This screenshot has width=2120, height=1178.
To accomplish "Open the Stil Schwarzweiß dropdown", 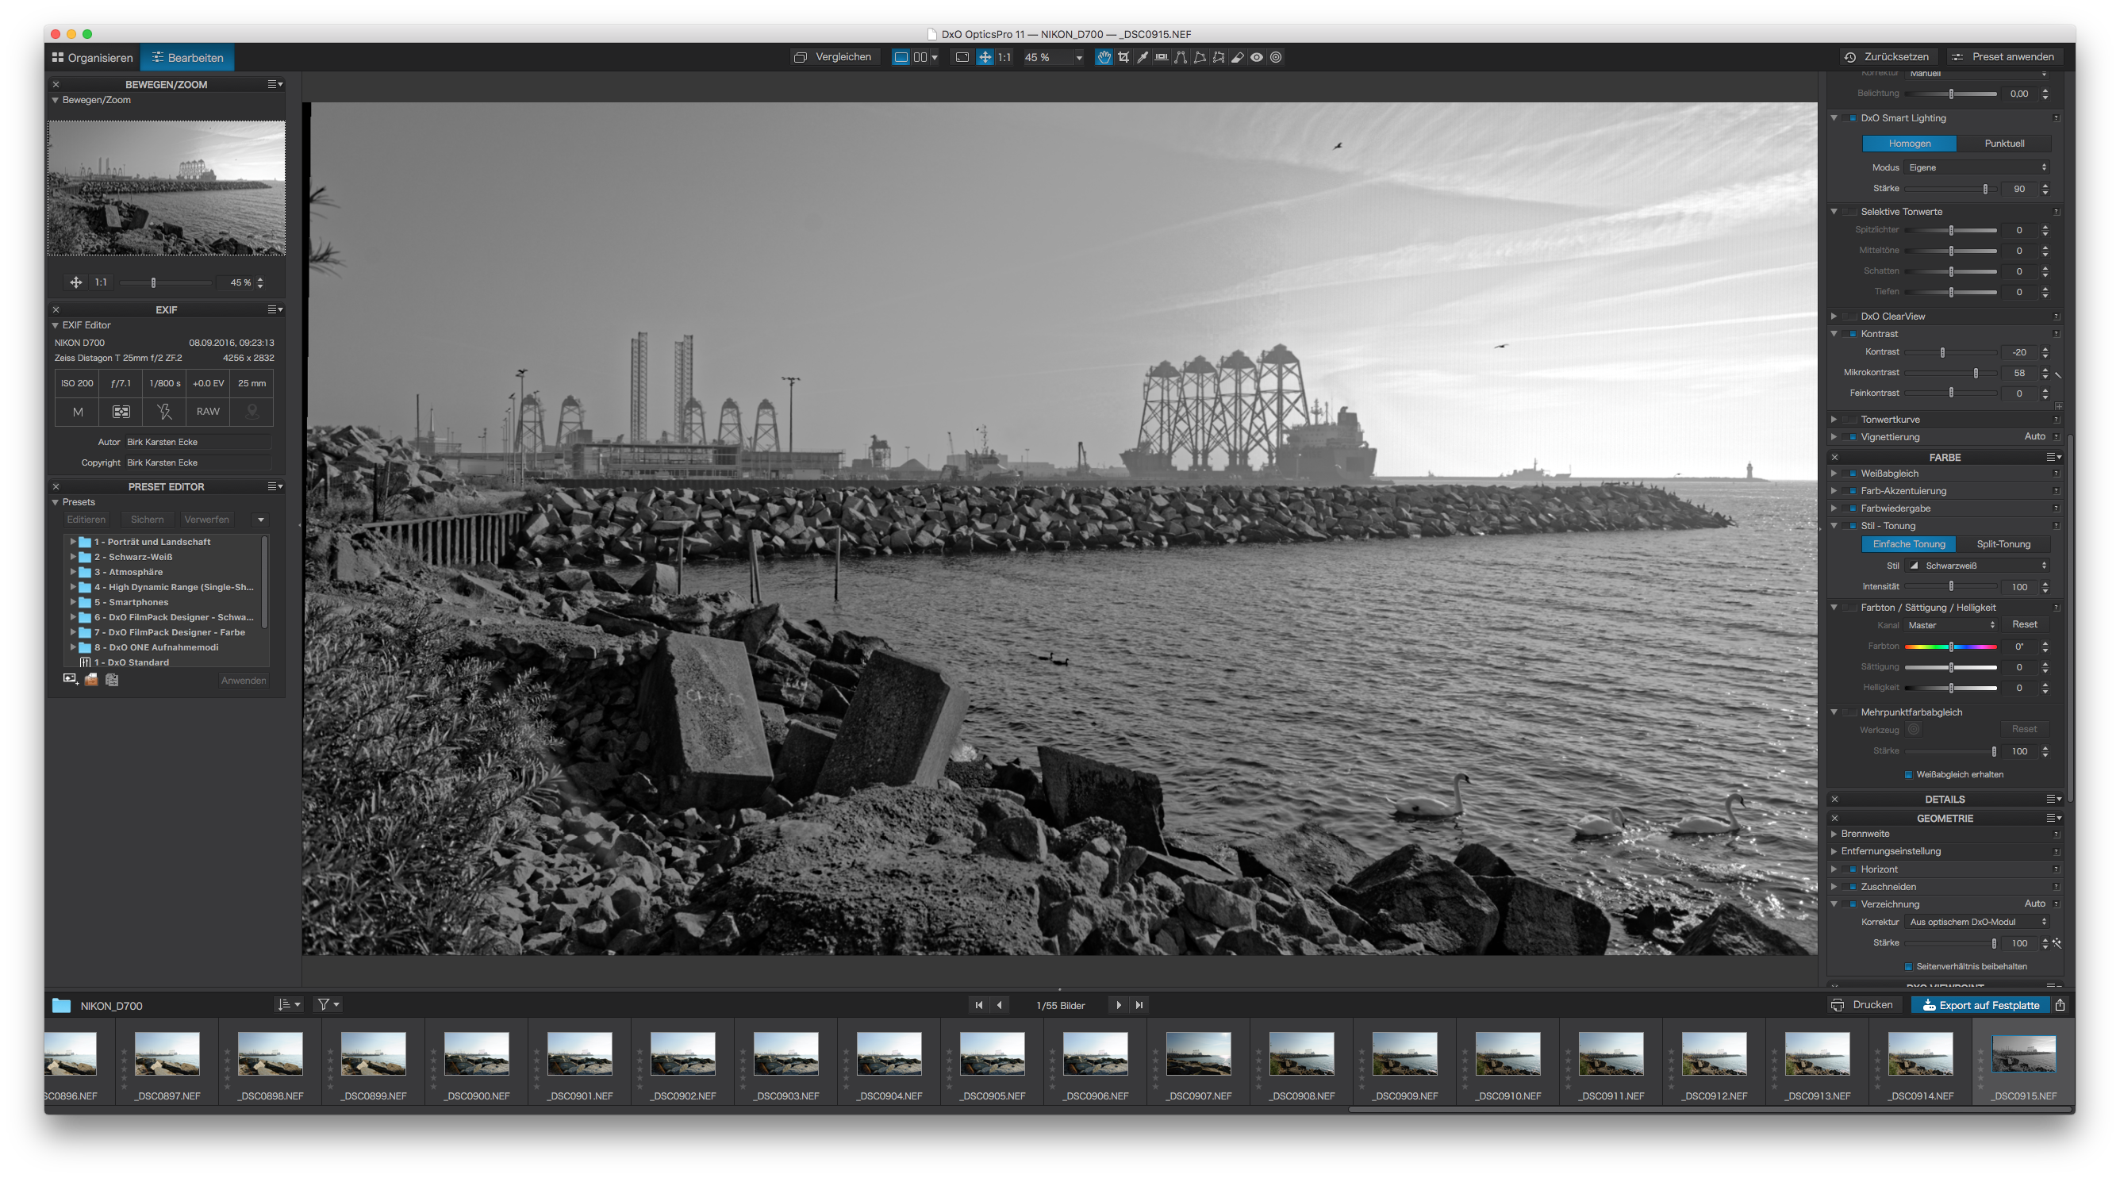I will (1979, 566).
